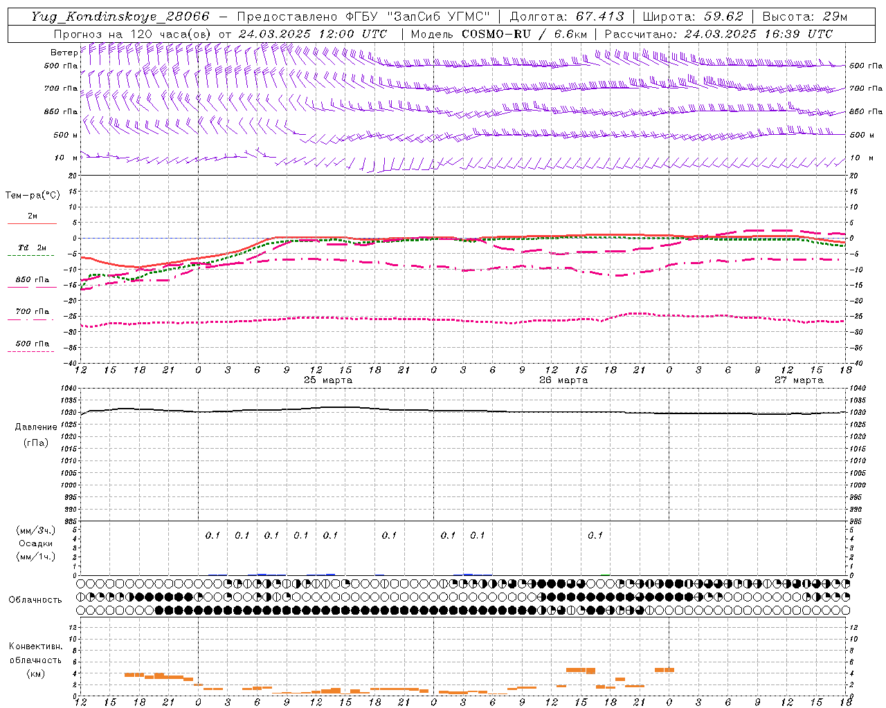Click the elevation text Высота: 29м
886x708 pixels.
[804, 17]
